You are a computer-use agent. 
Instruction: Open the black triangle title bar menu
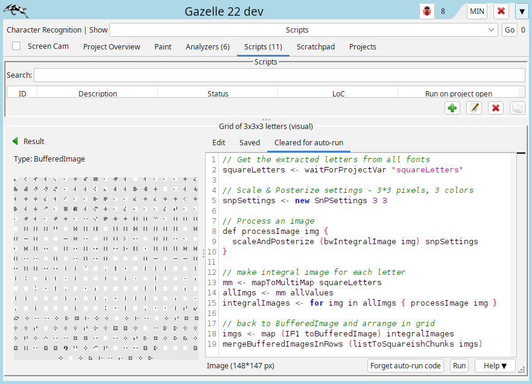pos(521,11)
